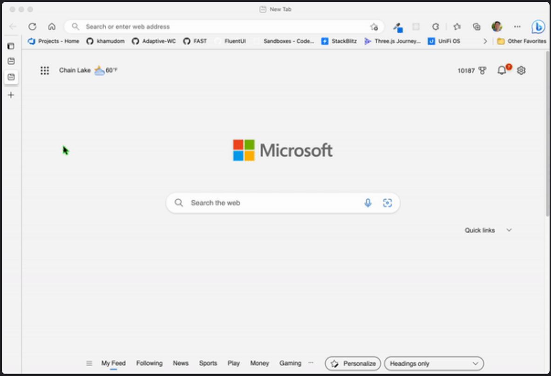
Task: Click the browser refresh extension icon near favorites
Action: click(435, 27)
